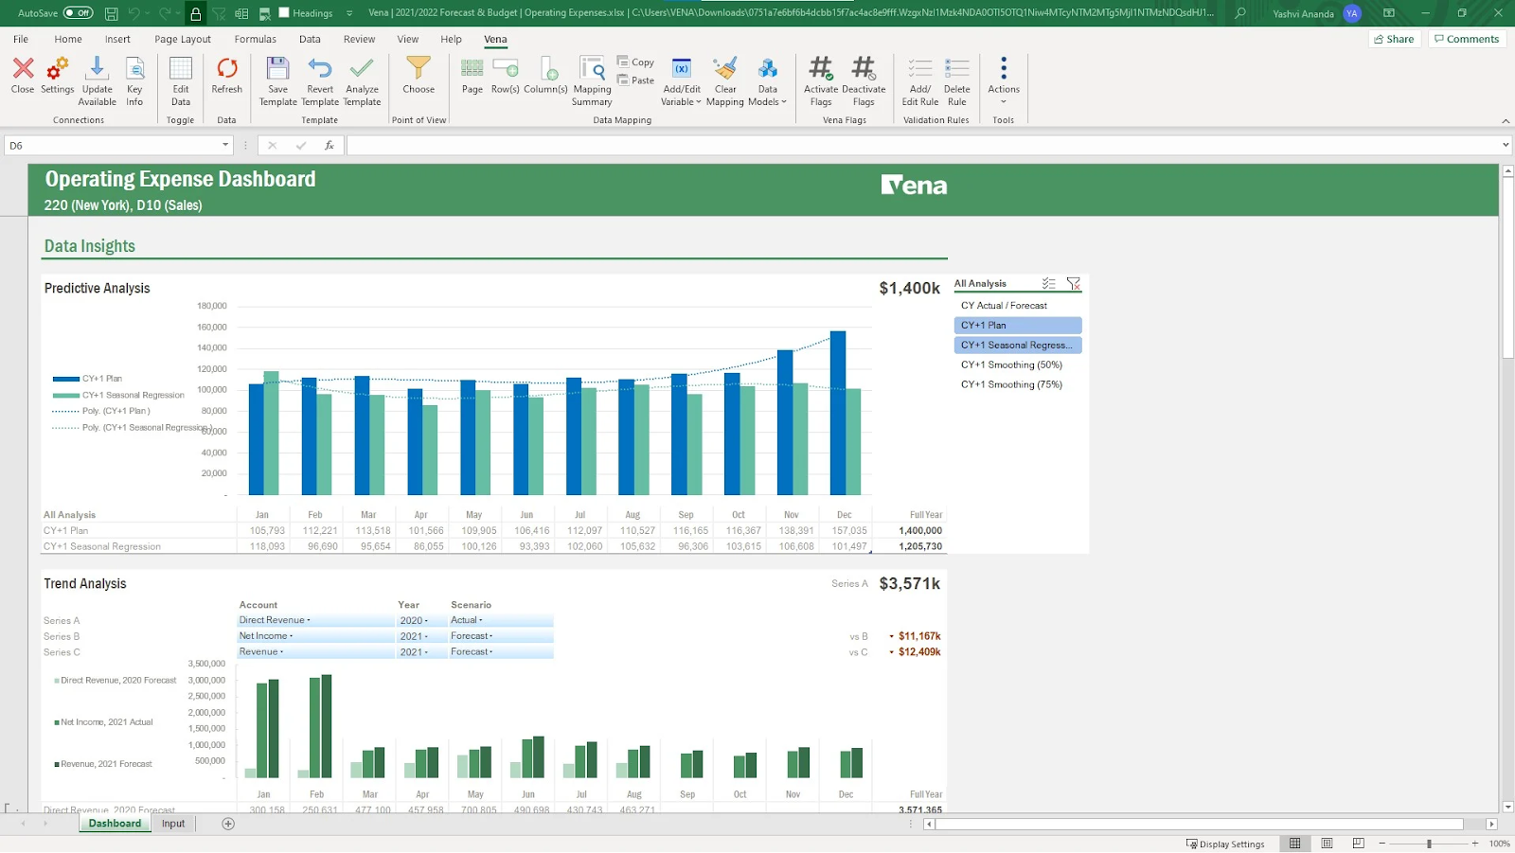Open the Year dropdown set to 2020

click(x=420, y=619)
